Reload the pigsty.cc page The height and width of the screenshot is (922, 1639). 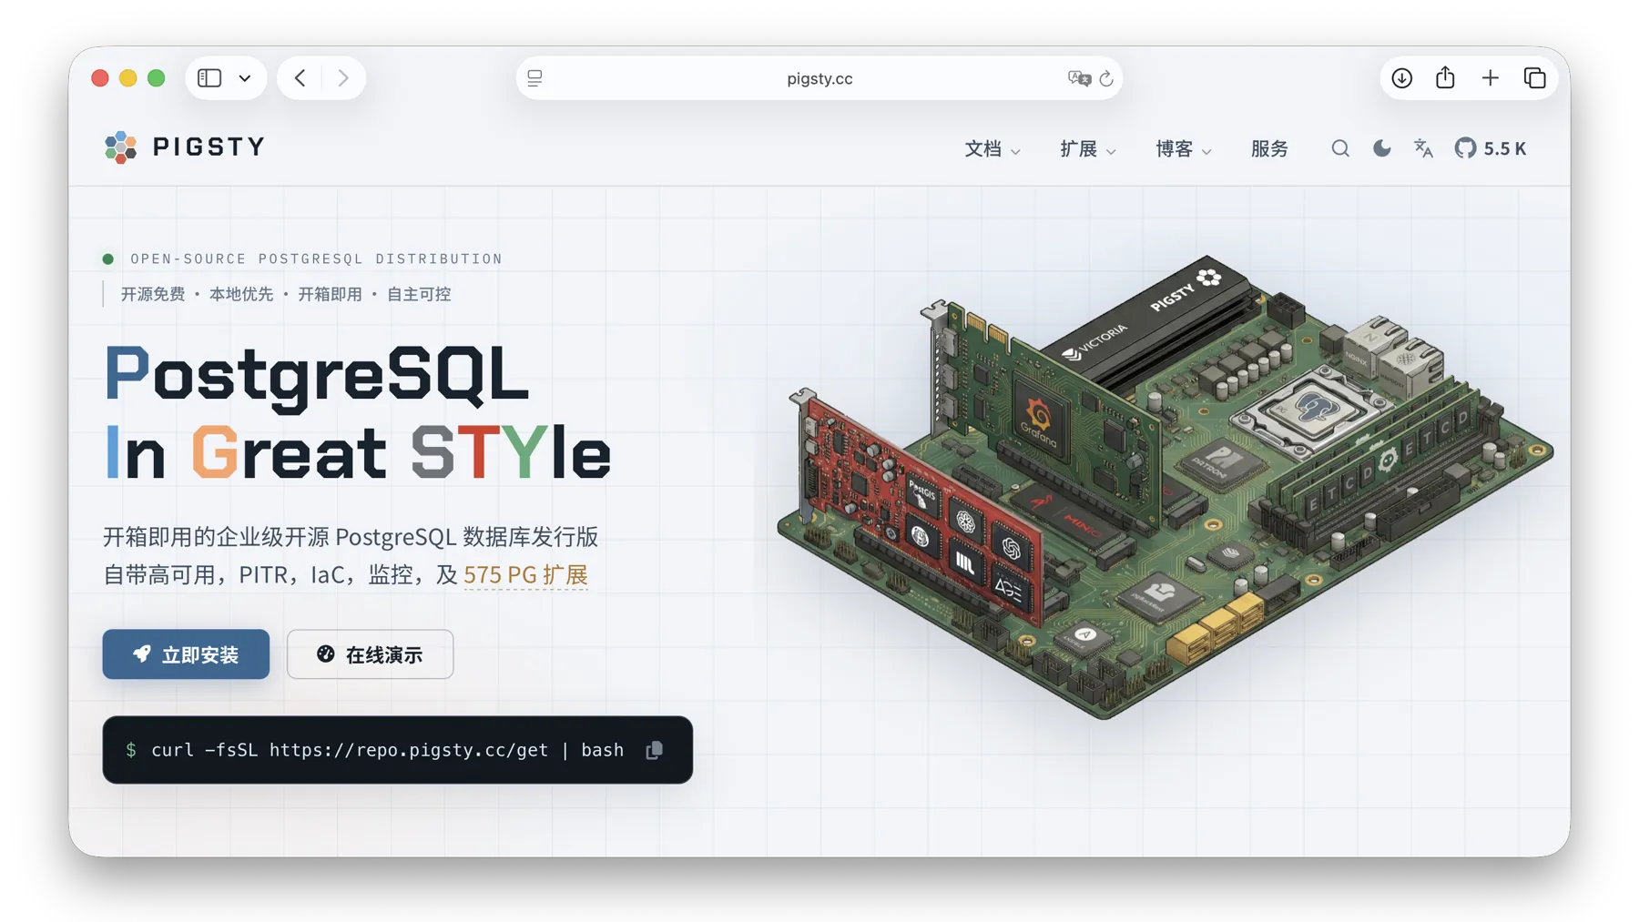click(1106, 78)
